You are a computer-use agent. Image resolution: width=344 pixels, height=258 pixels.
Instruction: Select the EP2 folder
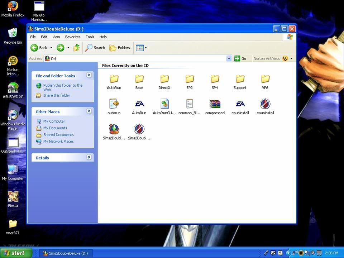coord(190,82)
